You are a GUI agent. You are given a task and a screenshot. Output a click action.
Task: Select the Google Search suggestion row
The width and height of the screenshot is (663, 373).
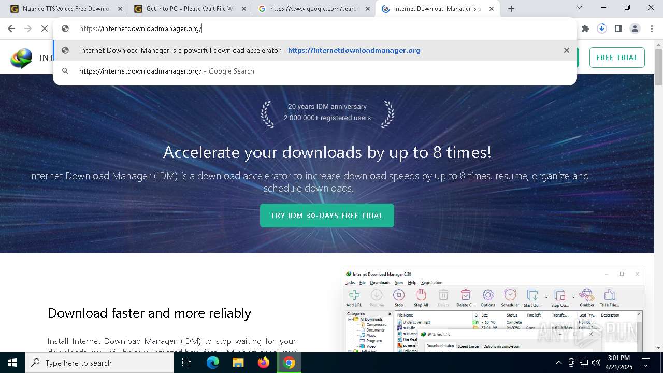point(315,71)
